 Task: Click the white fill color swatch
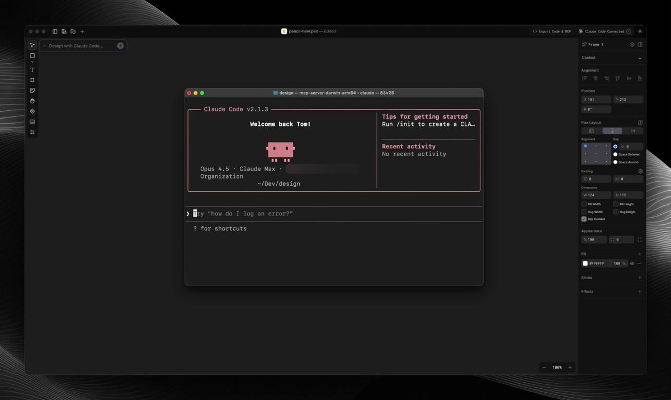(585, 263)
